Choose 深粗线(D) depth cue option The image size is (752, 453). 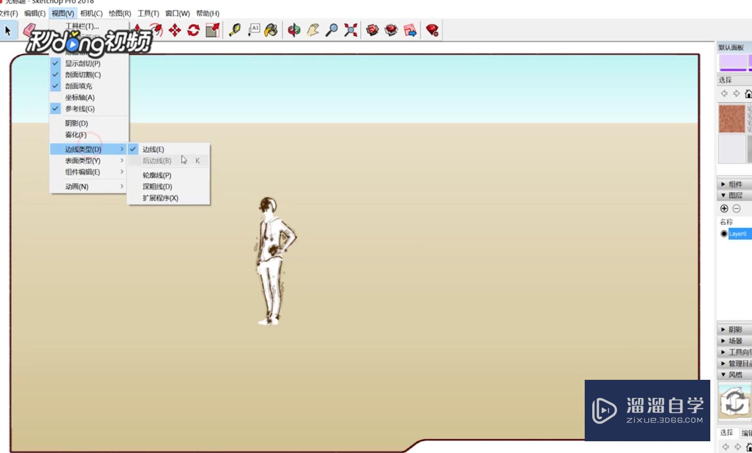(168, 186)
